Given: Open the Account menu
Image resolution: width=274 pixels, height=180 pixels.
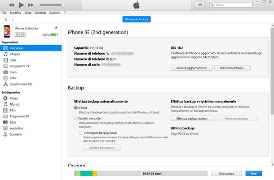Looking at the screenshot, I should (55, 13).
